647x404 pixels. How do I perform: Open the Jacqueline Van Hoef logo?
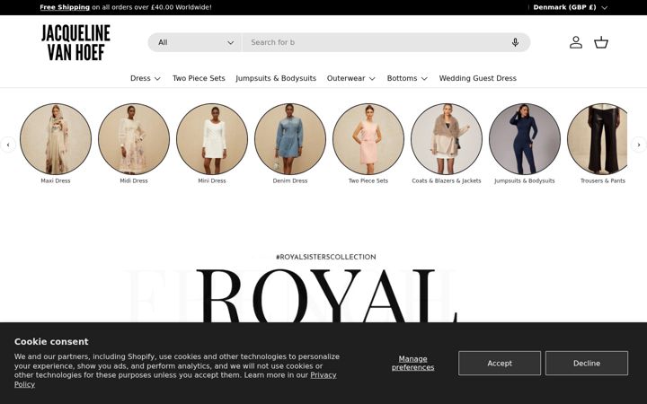[75, 42]
